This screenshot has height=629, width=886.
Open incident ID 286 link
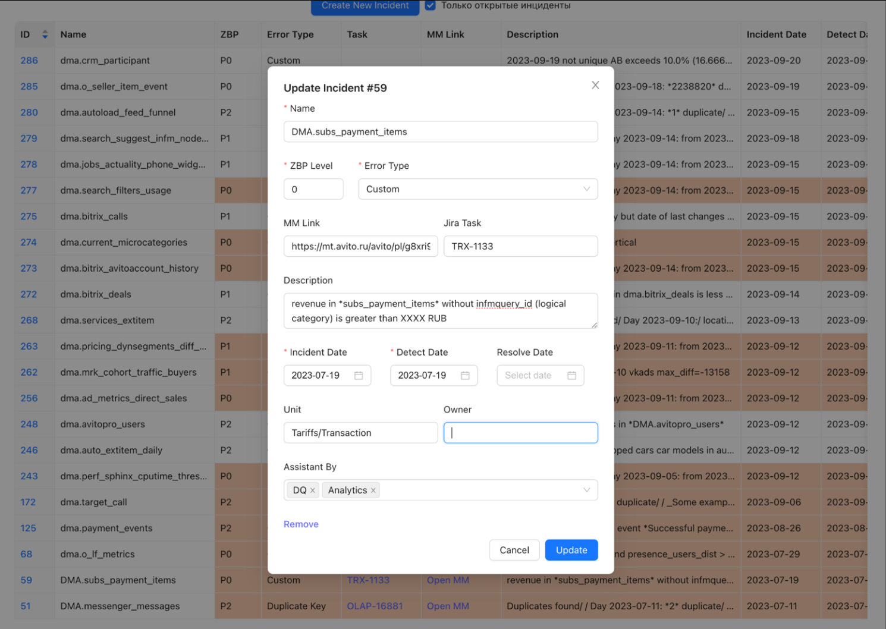coord(29,61)
